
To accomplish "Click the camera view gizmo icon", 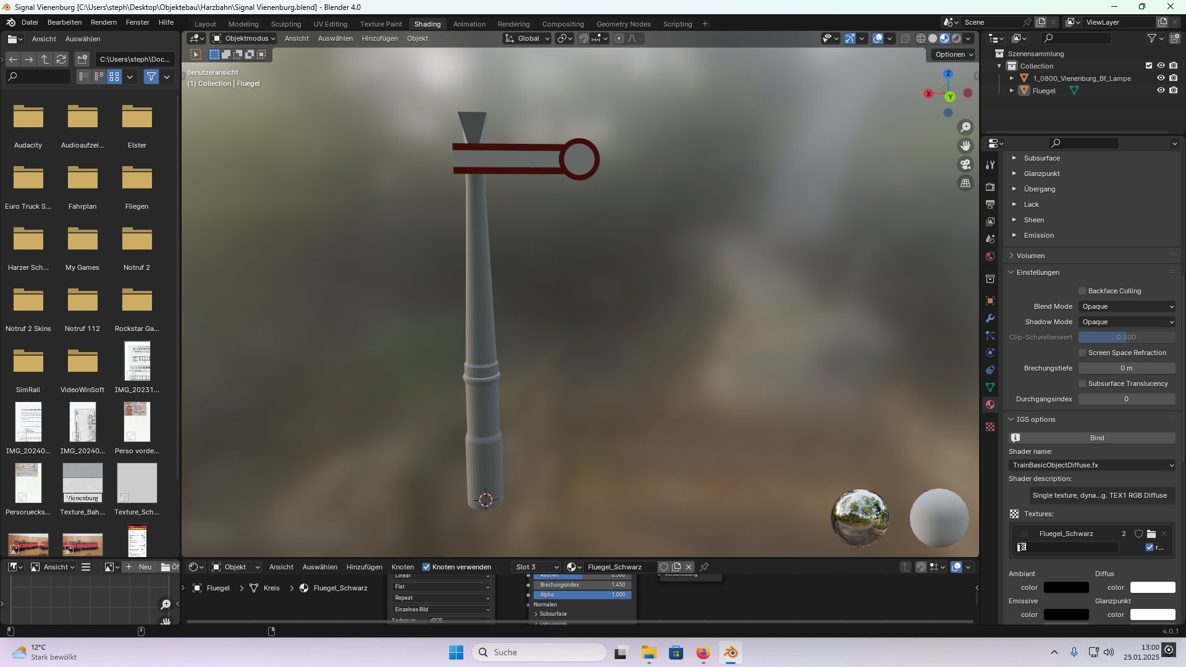I will tap(965, 164).
